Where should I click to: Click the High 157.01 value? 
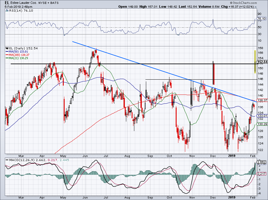click(149, 7)
